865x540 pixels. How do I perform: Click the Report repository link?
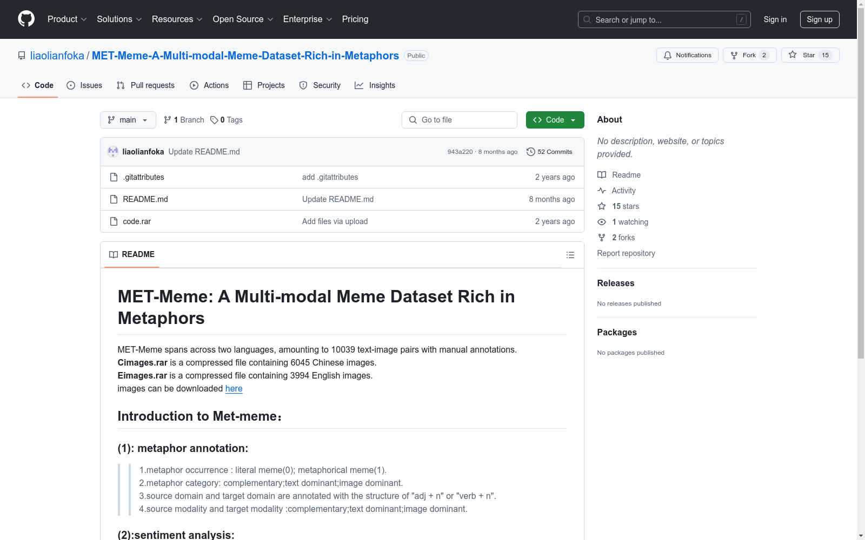tap(626, 253)
